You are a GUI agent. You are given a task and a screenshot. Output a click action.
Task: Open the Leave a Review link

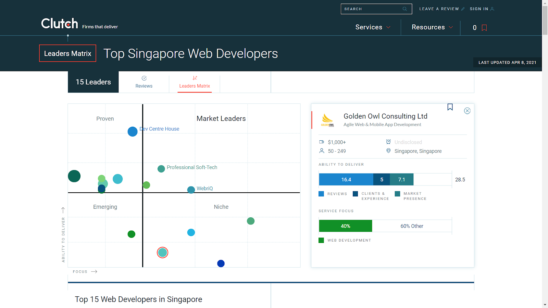pos(442,9)
